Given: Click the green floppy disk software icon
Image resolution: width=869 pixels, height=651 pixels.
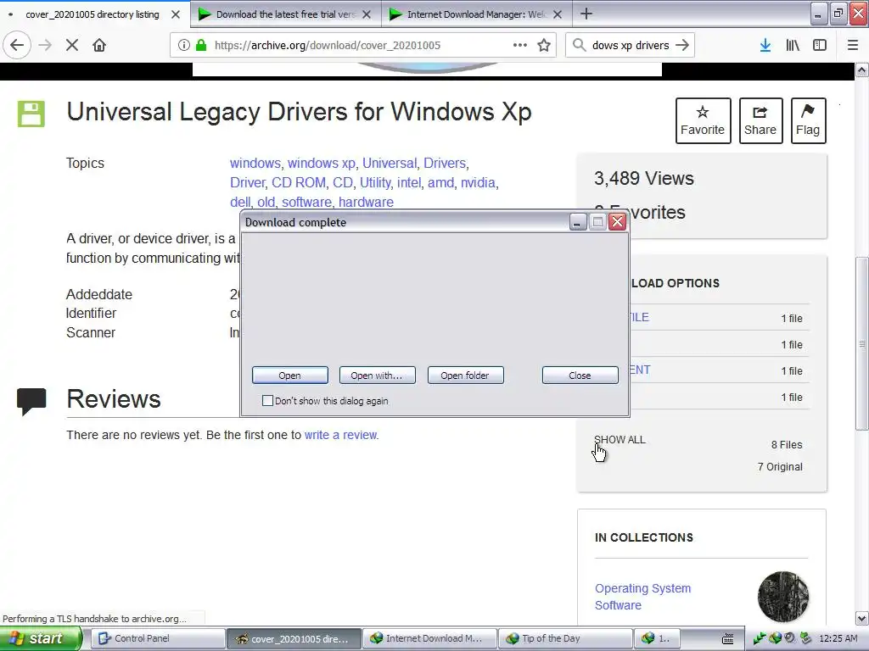Looking at the screenshot, I should point(31,114).
